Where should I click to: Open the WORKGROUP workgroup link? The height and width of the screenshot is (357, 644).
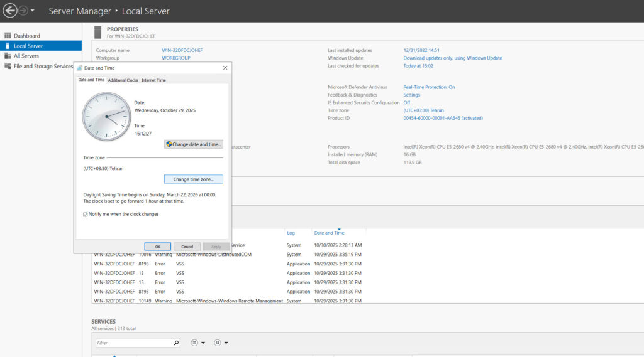[x=176, y=58]
